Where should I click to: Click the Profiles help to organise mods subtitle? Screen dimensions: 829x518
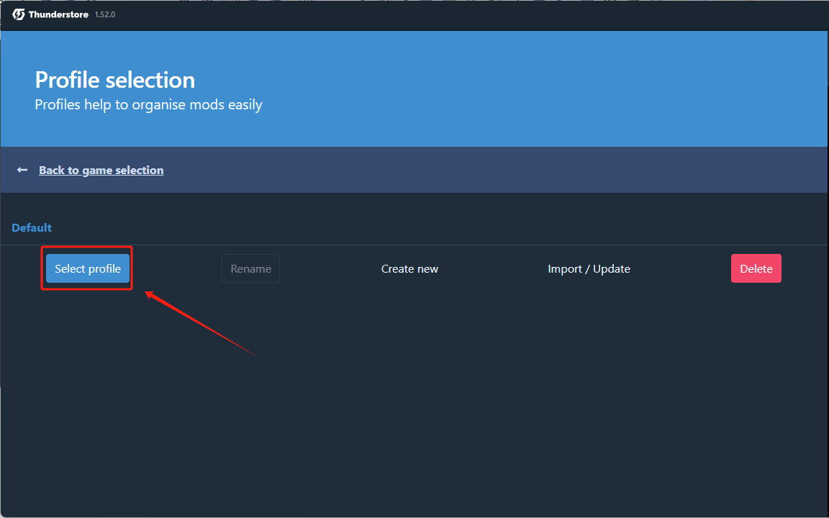pyautogui.click(x=148, y=104)
